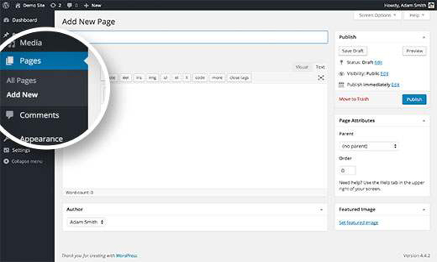Screen dimensions: 437x262
Task: Open the comments bubble in admin bar
Action: click(70, 5)
